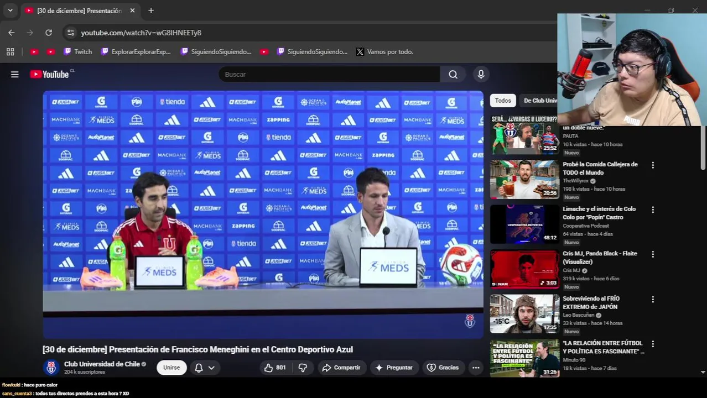The height and width of the screenshot is (398, 707).
Task: Select the De Club Univ filter chip
Action: coord(540,101)
